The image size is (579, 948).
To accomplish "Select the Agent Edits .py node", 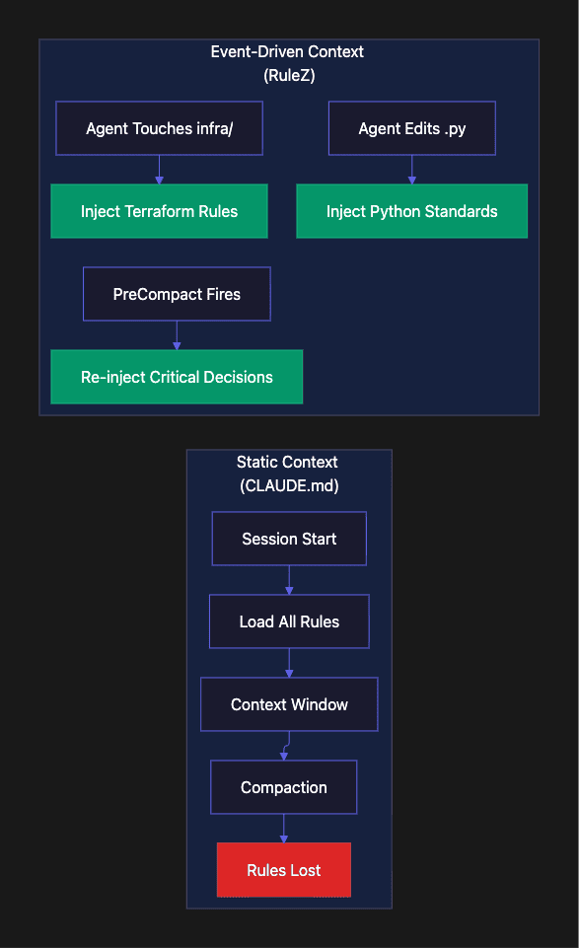I will [x=411, y=128].
